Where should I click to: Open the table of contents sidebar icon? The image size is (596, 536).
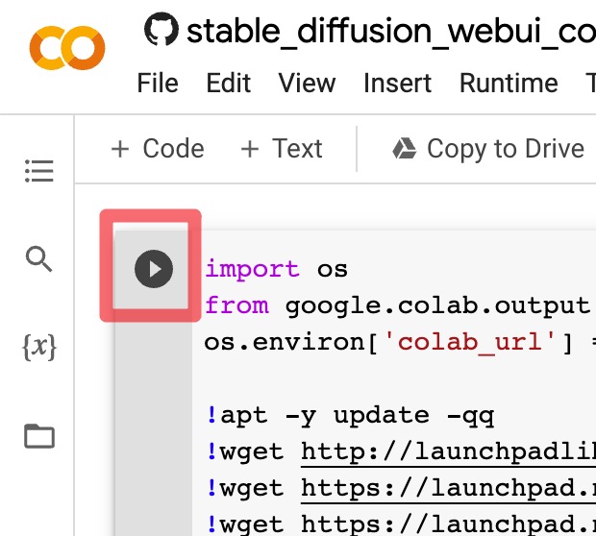[x=39, y=171]
